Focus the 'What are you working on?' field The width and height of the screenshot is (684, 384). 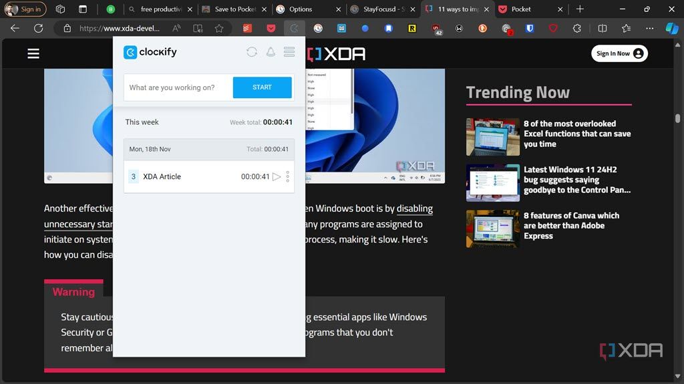click(178, 87)
